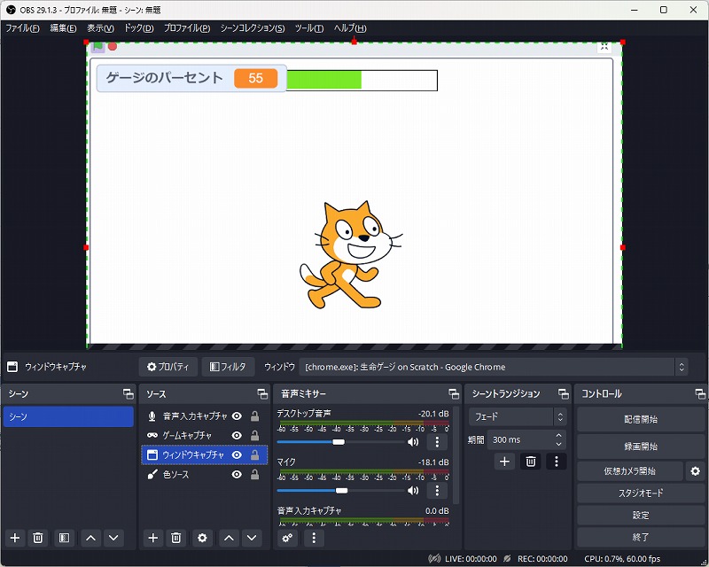Image resolution: width=709 pixels, height=567 pixels.
Task: Remove selected source with trash icon
Action: coord(175,538)
